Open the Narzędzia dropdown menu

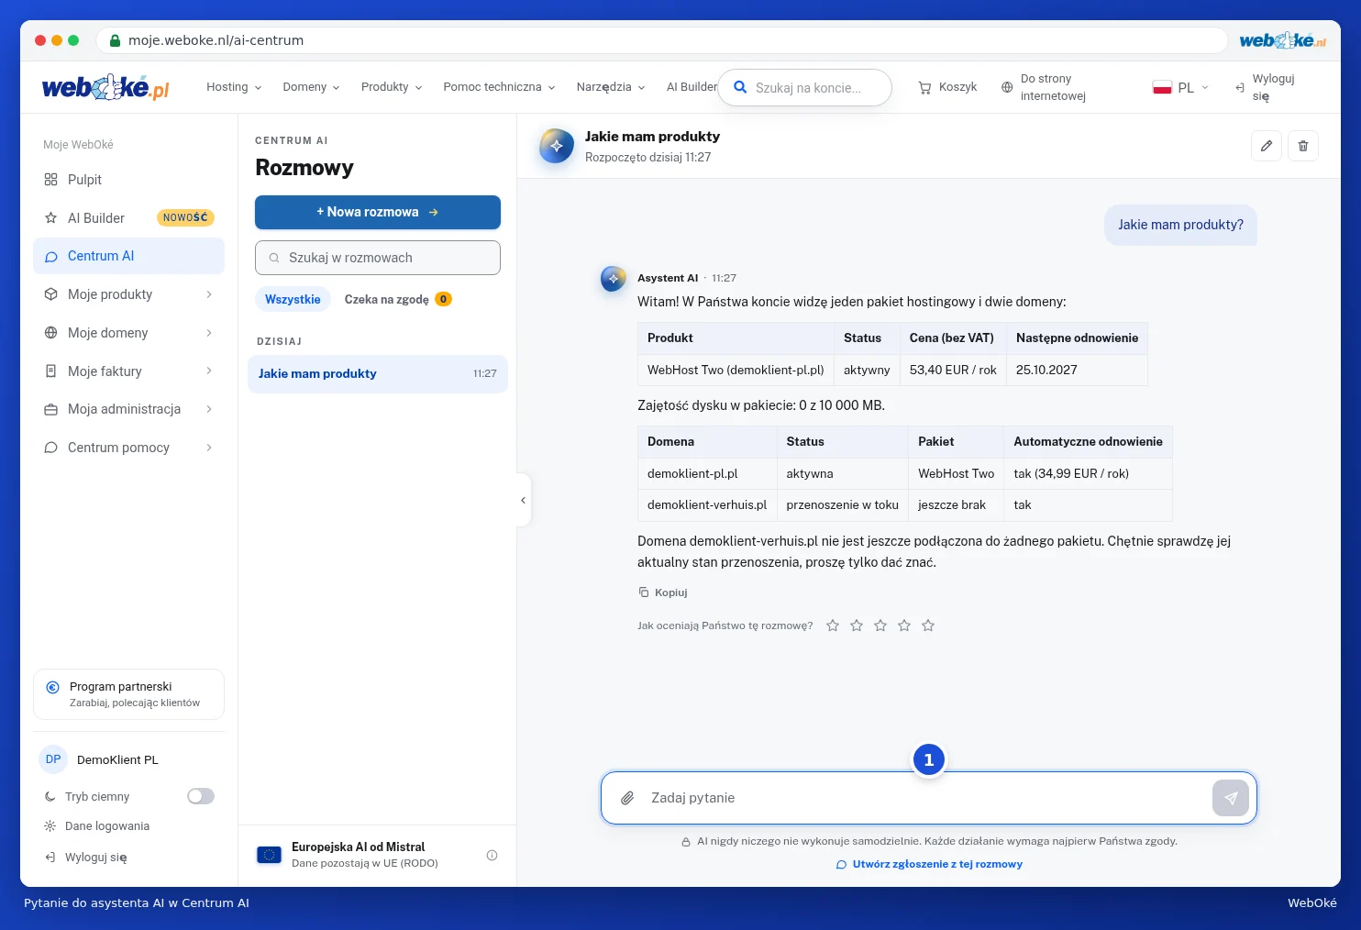click(x=611, y=87)
